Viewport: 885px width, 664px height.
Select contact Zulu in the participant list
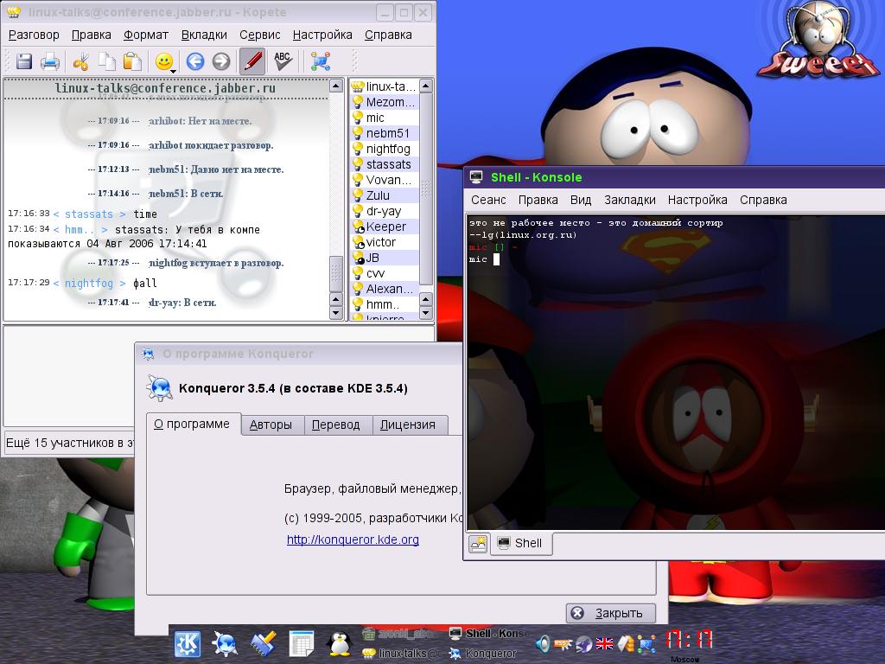(x=384, y=195)
